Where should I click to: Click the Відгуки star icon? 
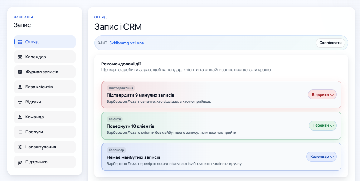[x=20, y=102]
